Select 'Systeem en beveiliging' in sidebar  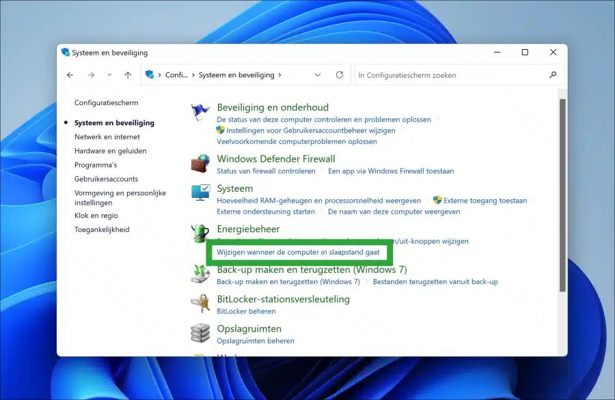pyautogui.click(x=115, y=123)
